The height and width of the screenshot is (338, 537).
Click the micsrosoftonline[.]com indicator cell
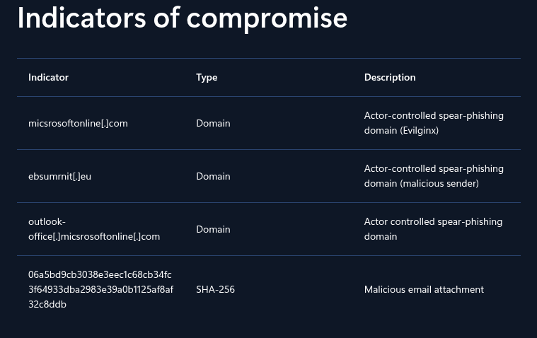78,123
